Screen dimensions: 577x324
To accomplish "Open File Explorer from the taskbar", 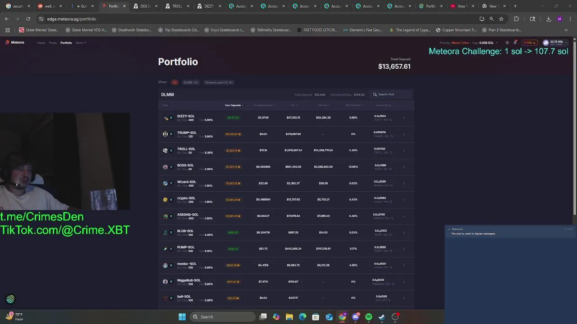I will click(289, 317).
